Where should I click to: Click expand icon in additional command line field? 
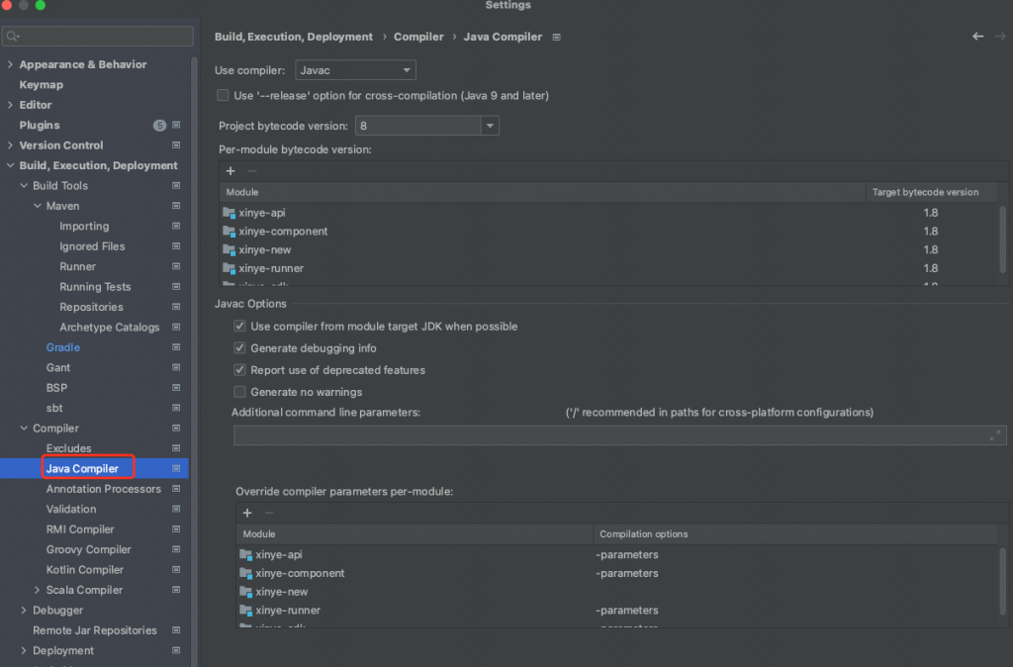click(995, 435)
